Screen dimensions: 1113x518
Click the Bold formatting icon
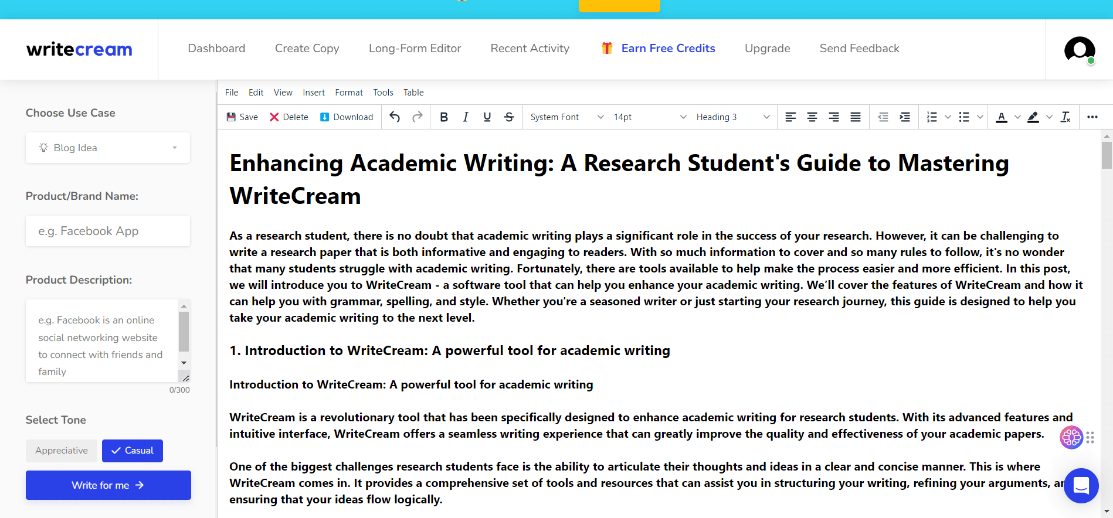(444, 117)
